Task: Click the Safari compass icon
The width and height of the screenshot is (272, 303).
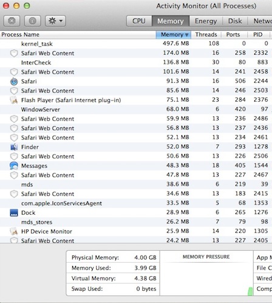Action: pos(14,82)
